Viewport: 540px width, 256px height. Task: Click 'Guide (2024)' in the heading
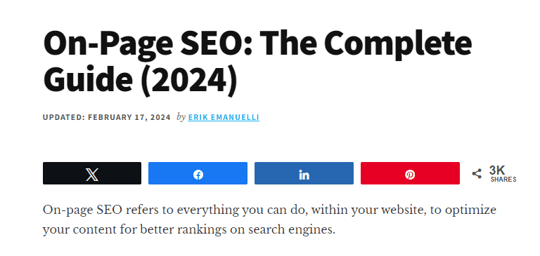click(140, 80)
